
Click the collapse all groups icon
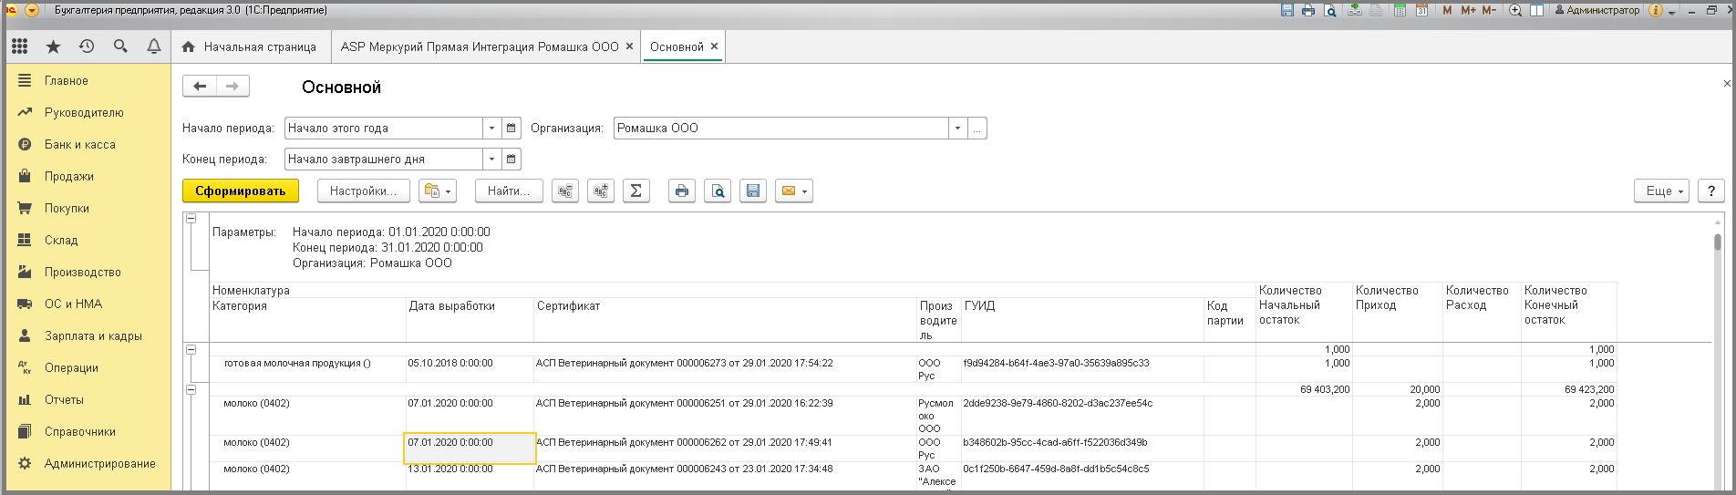[x=565, y=191]
